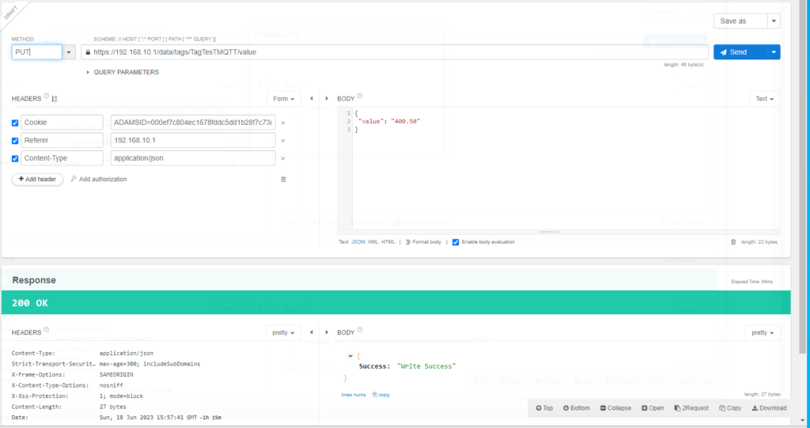Click the Collapse button in response toolbar

(615, 408)
